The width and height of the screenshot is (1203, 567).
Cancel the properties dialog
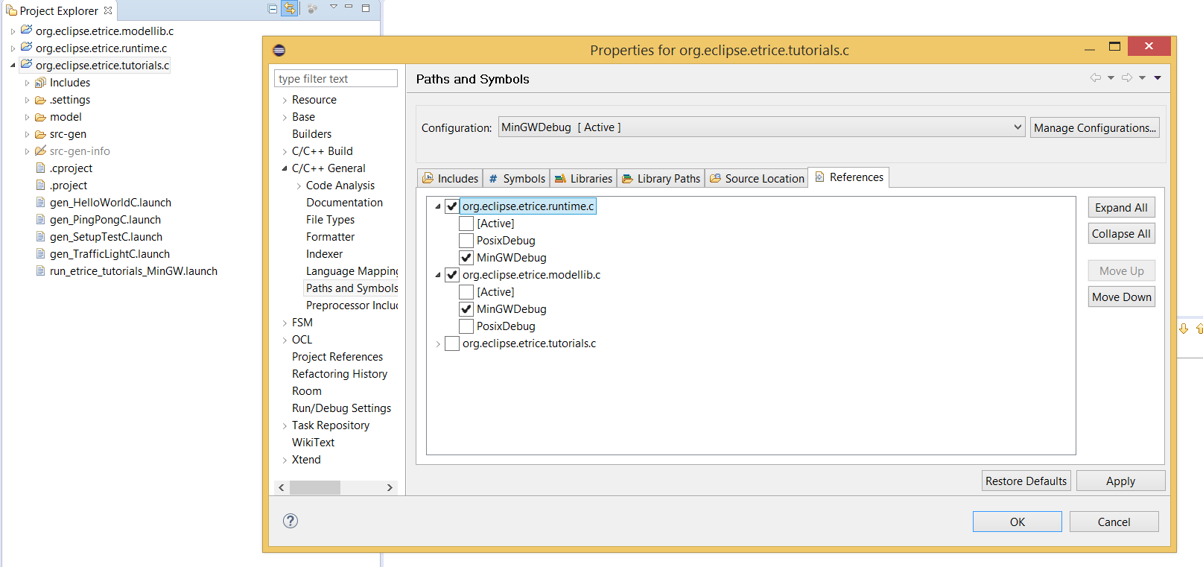[1114, 522]
